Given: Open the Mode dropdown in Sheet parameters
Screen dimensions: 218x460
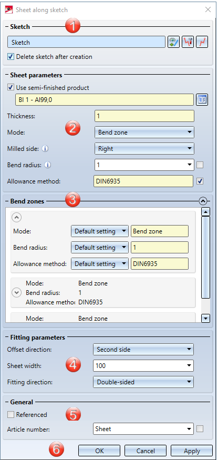Looking at the screenshot, I should click(144, 132).
